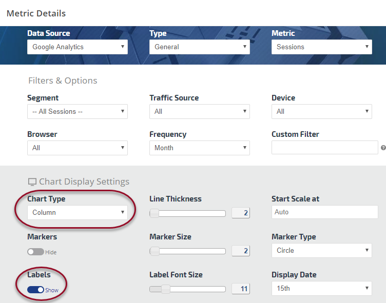386x303 pixels.
Task: Click the Marker Size slider handle
Action: pyautogui.click(x=154, y=251)
